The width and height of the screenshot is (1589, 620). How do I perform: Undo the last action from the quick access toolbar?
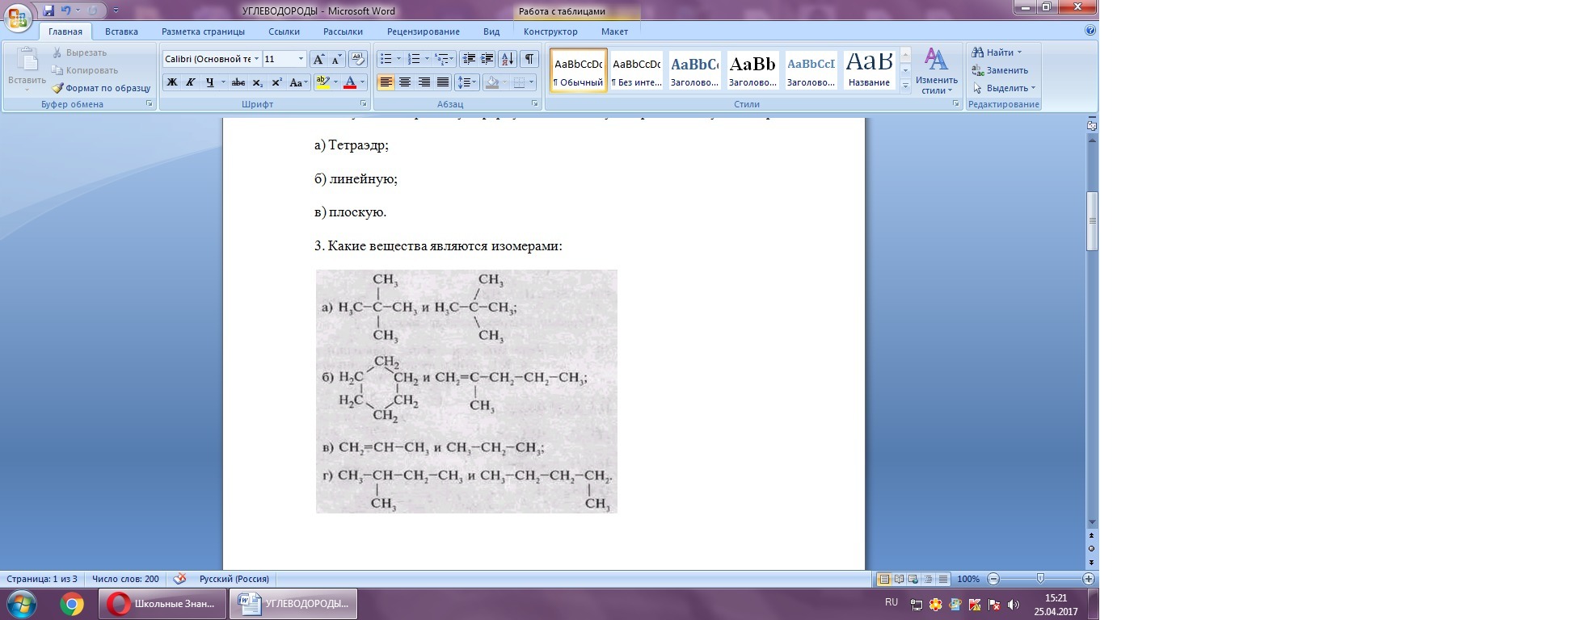coord(66,10)
